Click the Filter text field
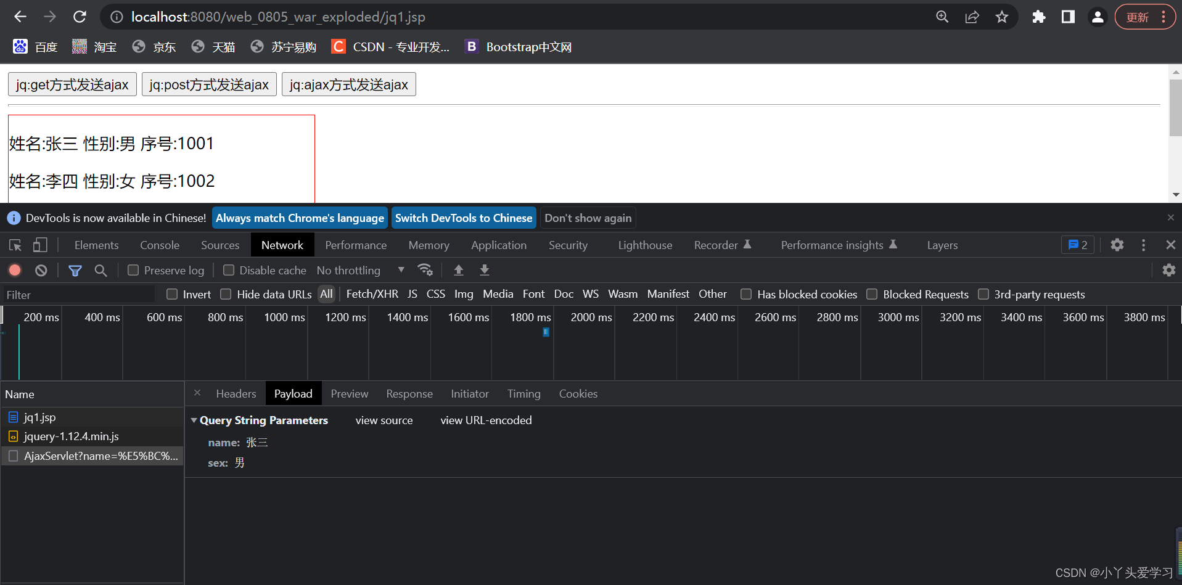1182x585 pixels. tap(78, 295)
